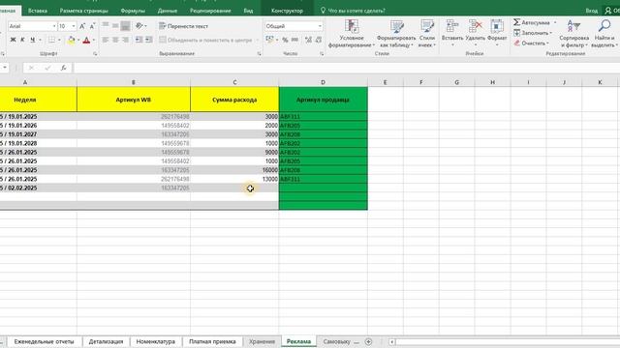
Task: Toggle middle vertical alignment
Action: click(115, 26)
